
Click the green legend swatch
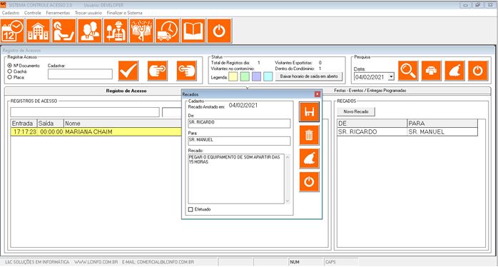[245, 76]
